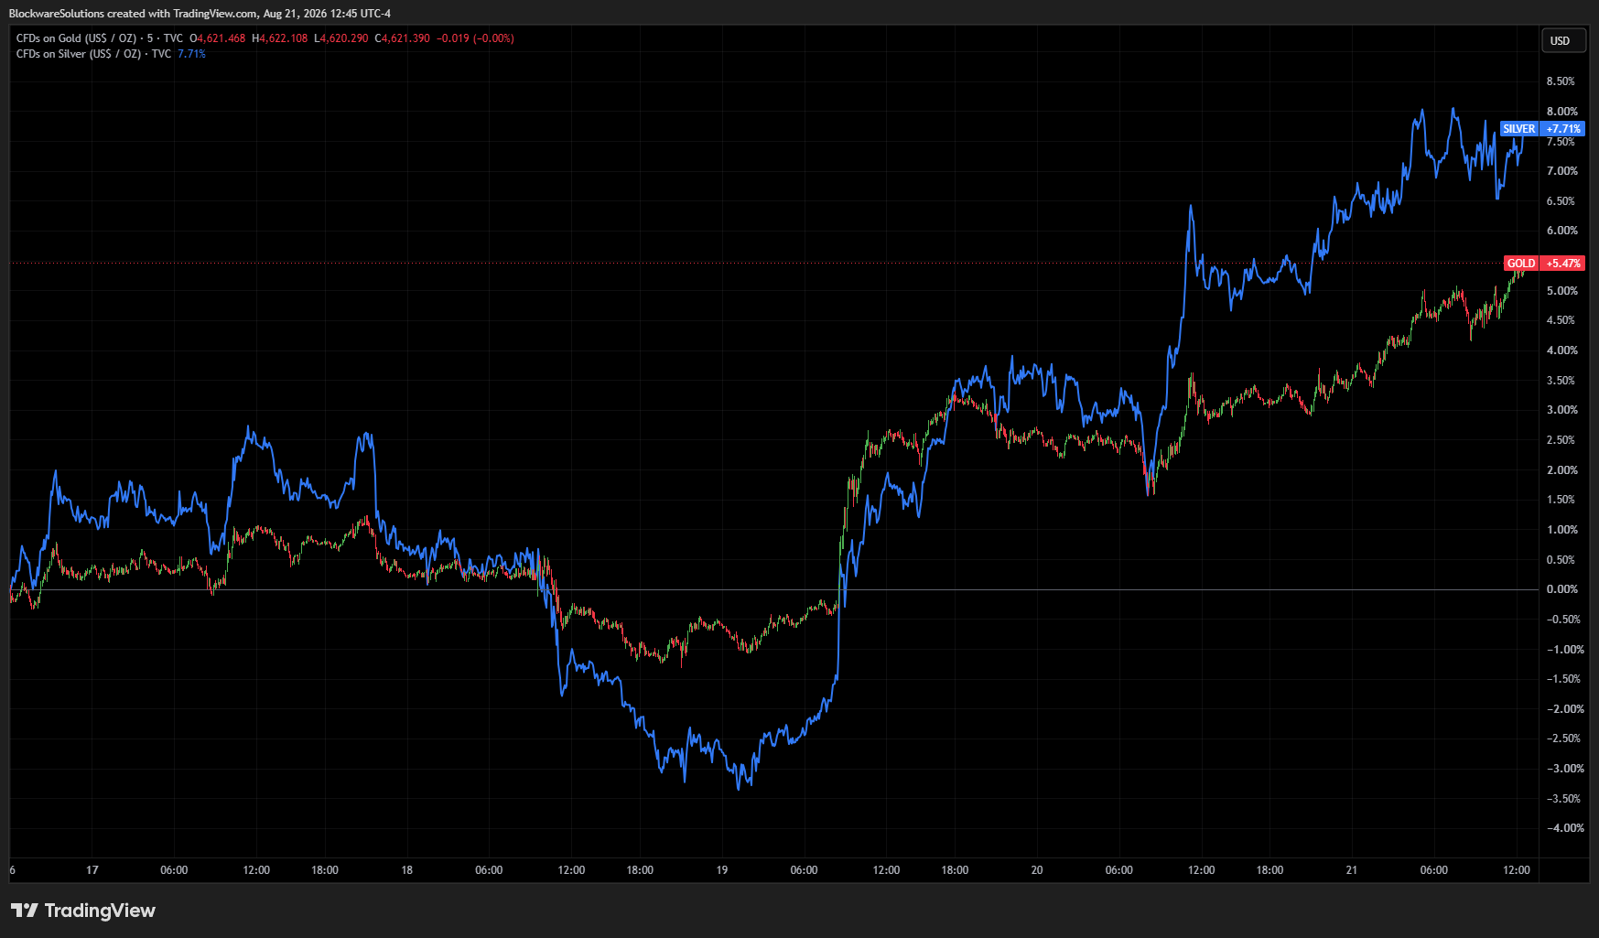1599x938 pixels.
Task: Click the -0.019 (-0.00%) change readout
Action: coord(475,38)
